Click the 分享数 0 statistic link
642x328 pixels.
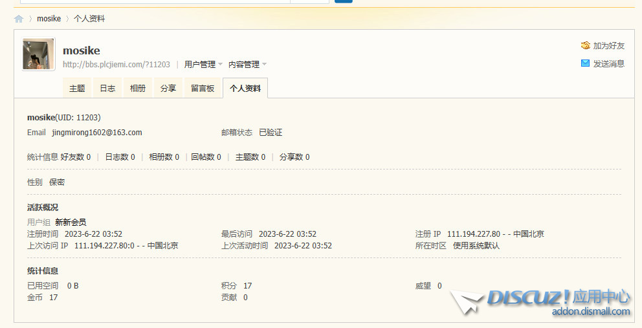294,157
